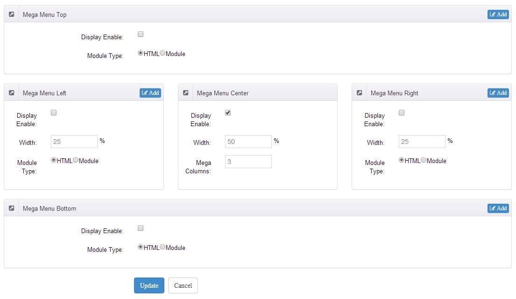Enable Display for Mega Menu Top

coord(141,34)
